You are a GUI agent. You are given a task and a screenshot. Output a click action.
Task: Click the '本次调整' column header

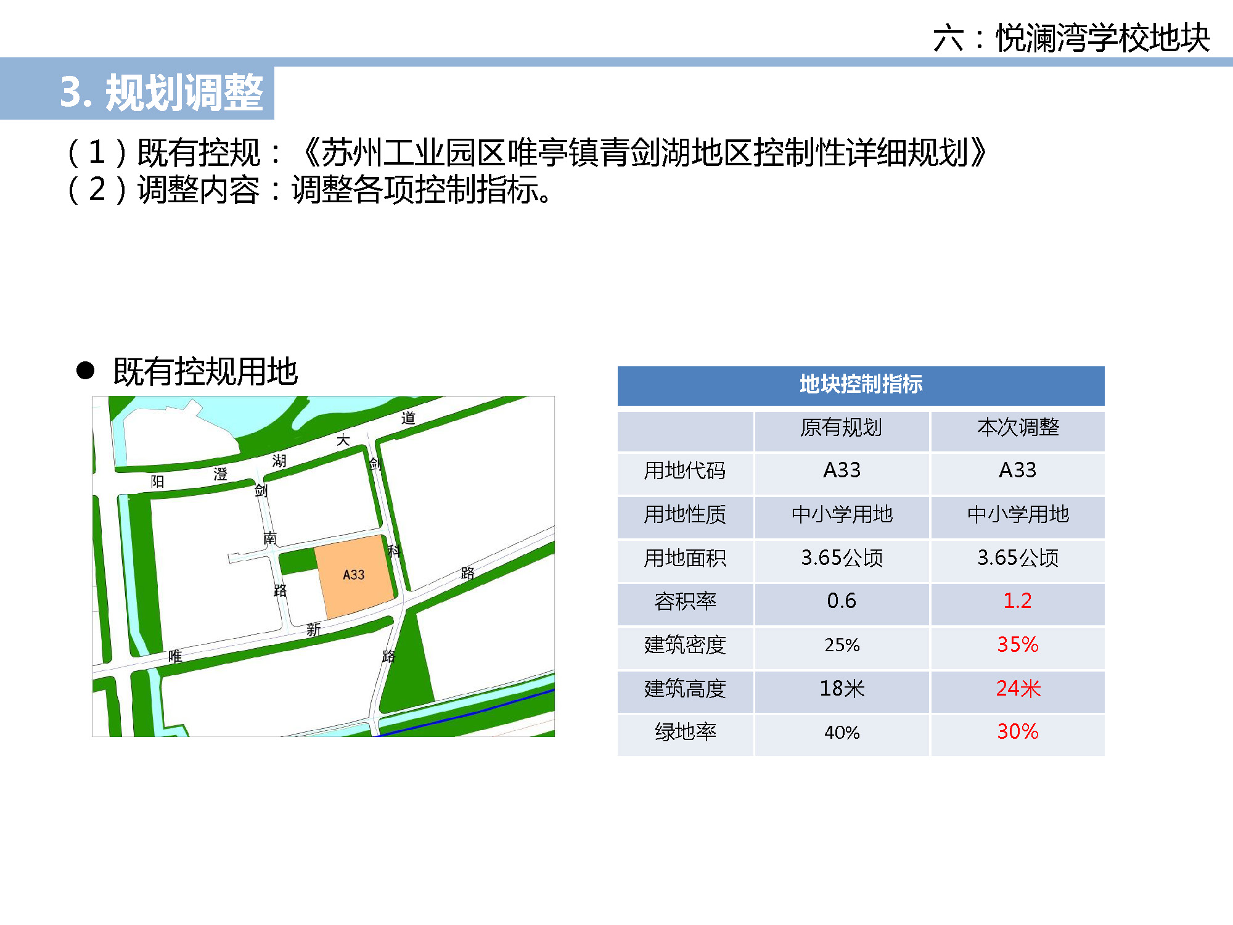pyautogui.click(x=1018, y=427)
